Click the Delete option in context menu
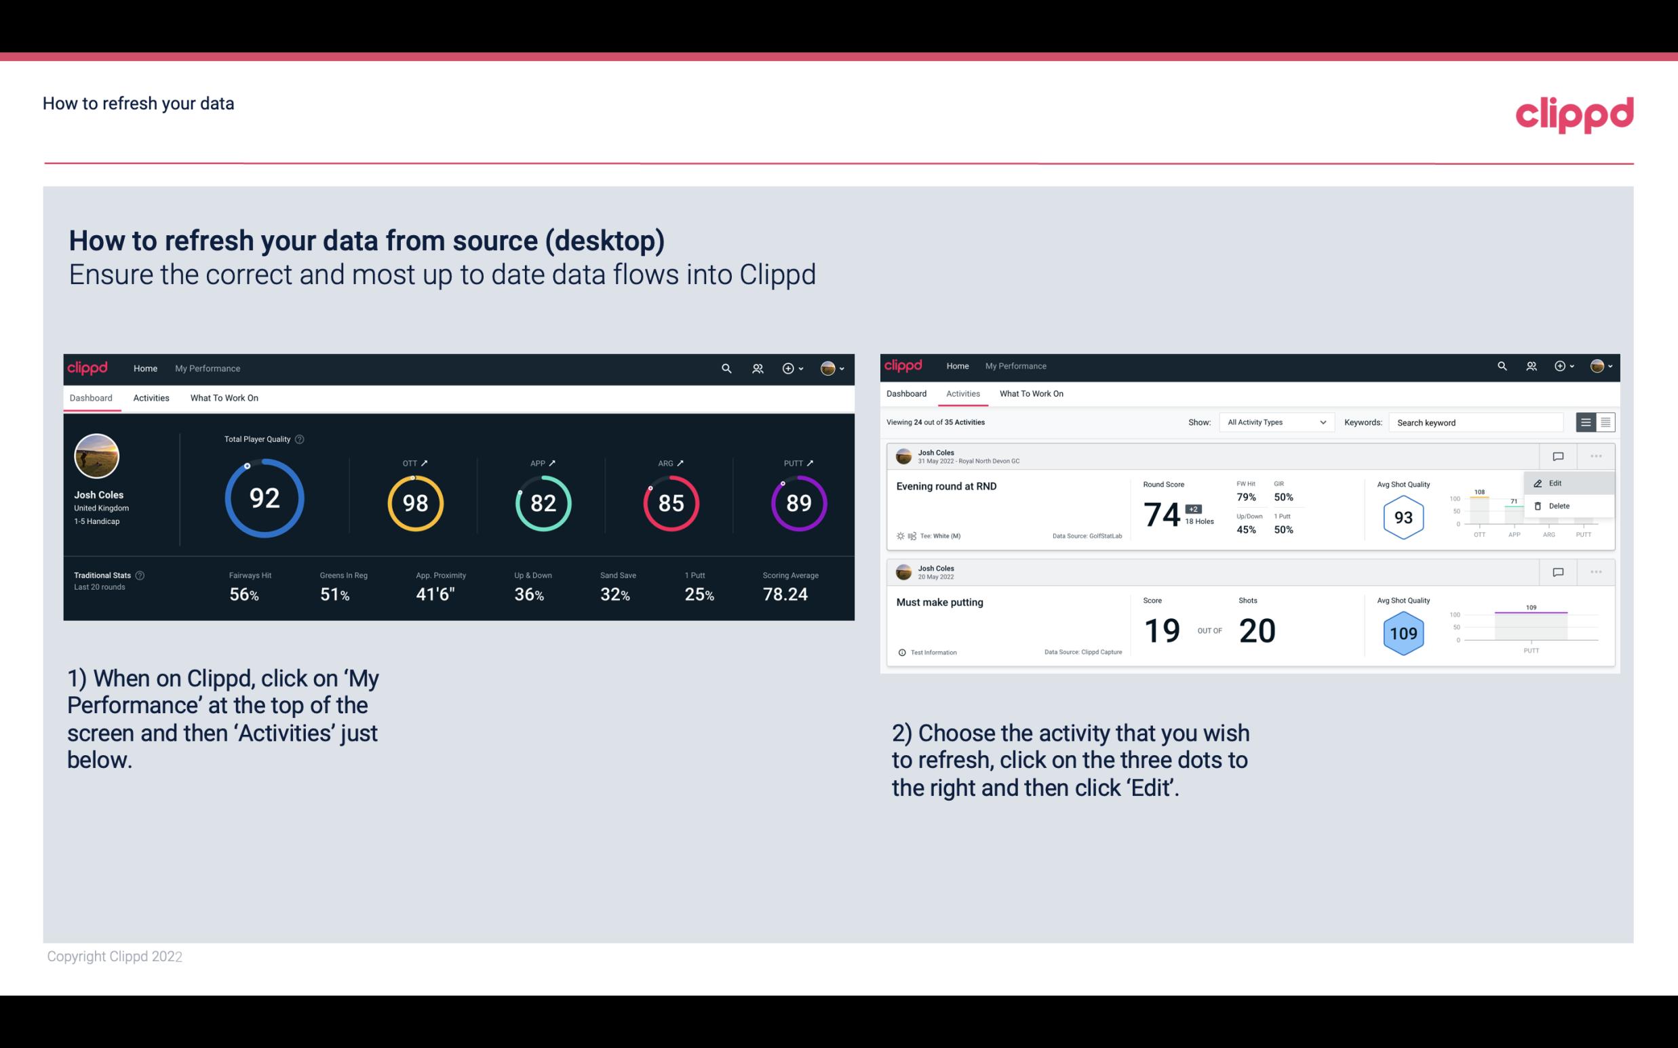 click(x=1559, y=506)
